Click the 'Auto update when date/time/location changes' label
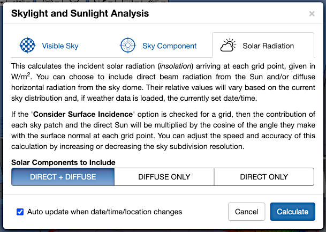 coord(104,212)
